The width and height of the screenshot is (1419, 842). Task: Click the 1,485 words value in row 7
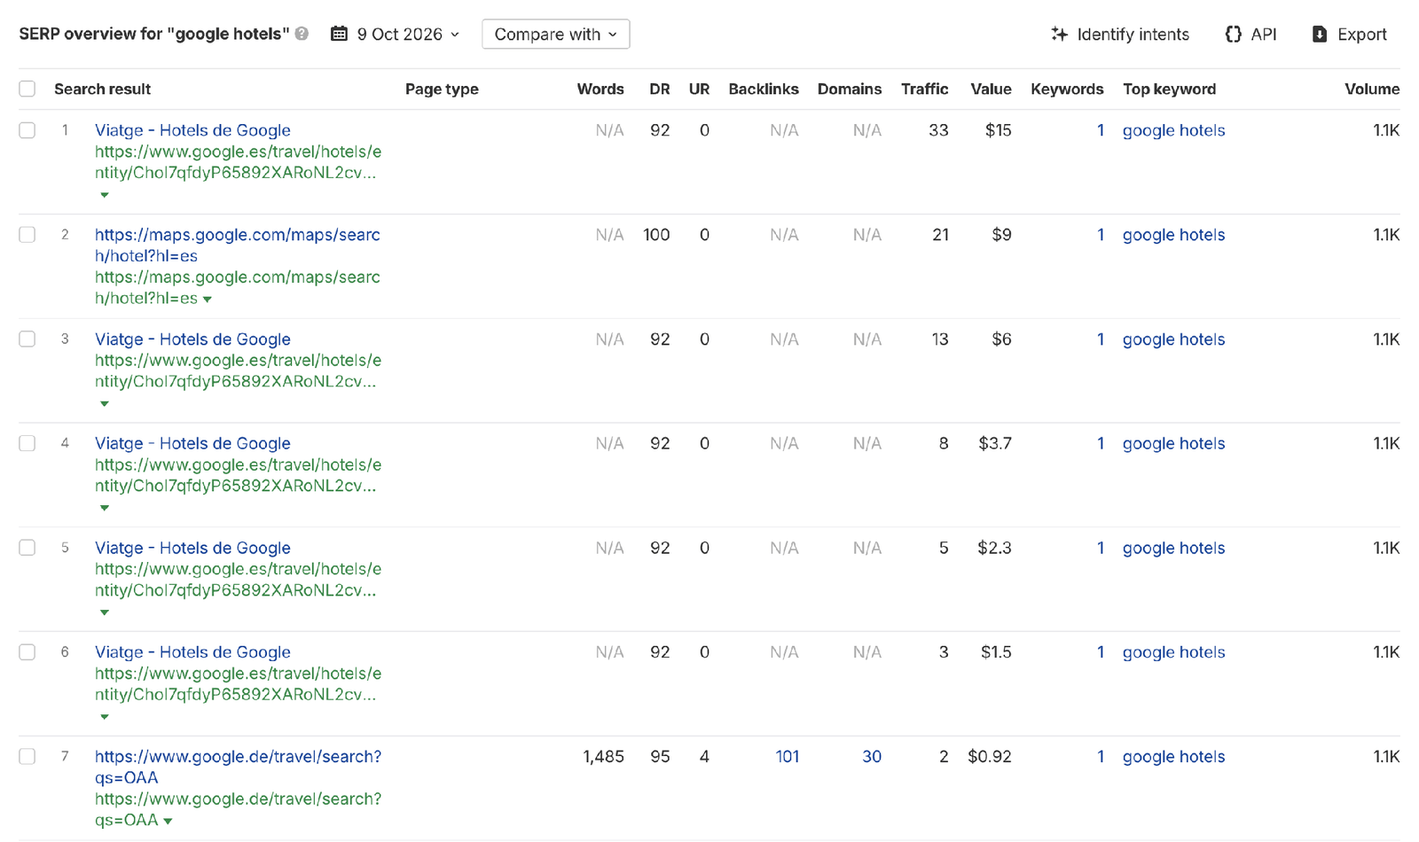[603, 757]
